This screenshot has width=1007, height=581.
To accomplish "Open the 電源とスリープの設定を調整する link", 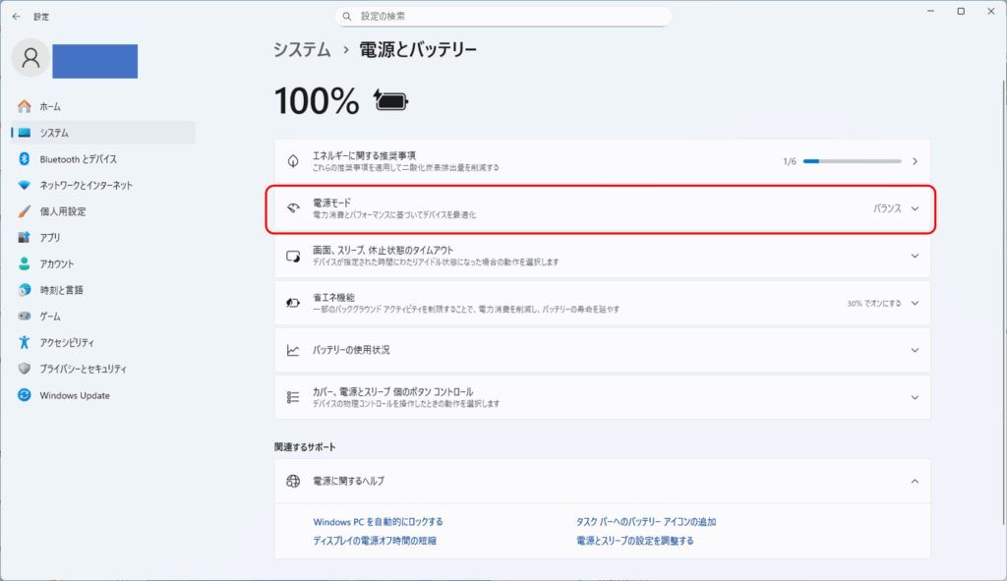I will 634,541.
